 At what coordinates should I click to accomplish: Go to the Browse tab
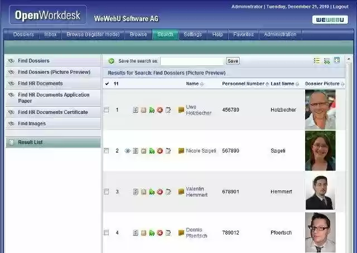[x=138, y=35]
